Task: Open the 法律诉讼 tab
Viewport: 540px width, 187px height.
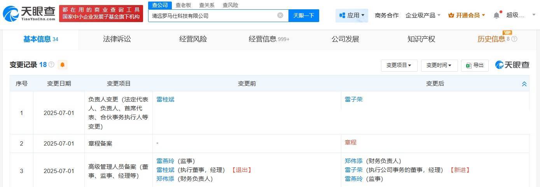Action: coord(117,39)
